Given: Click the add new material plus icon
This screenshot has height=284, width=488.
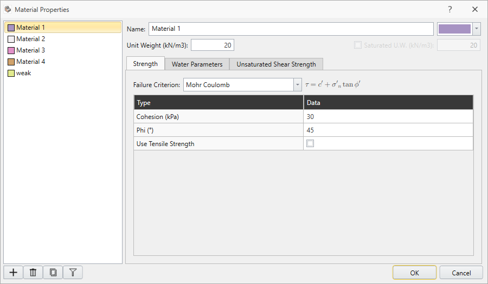Looking at the screenshot, I should 14,273.
